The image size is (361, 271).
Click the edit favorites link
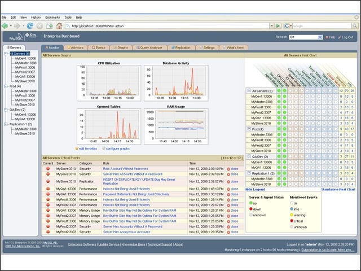tap(88, 148)
